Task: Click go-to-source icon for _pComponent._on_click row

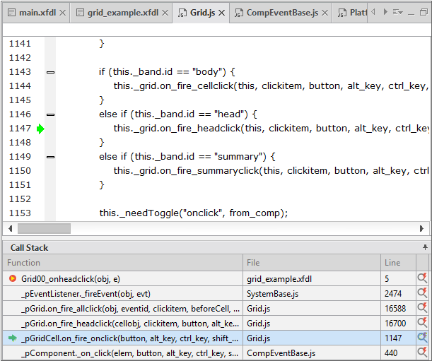Action: 423,353
